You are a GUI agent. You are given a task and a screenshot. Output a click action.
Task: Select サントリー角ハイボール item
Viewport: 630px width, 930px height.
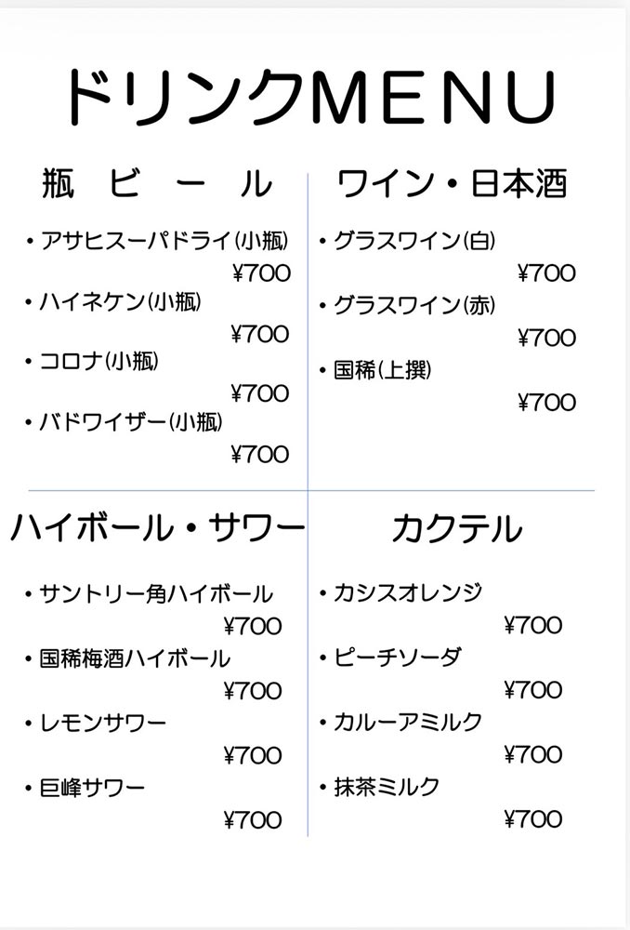coord(156,593)
